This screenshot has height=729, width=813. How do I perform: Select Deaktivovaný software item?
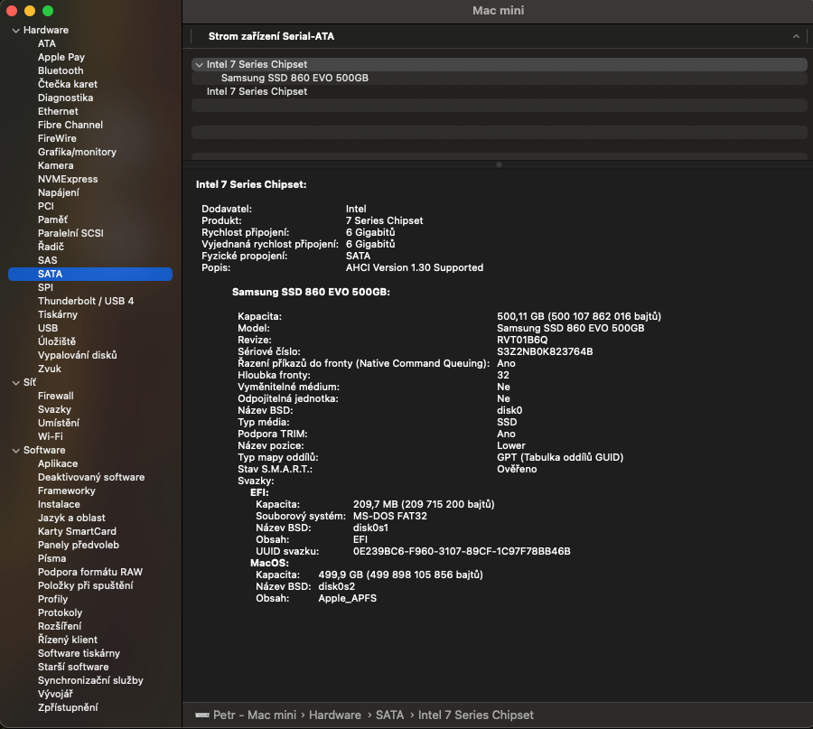(x=91, y=477)
